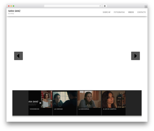Play the Videobook video
The width and height of the screenshot is (154, 131).
click(x=40, y=103)
